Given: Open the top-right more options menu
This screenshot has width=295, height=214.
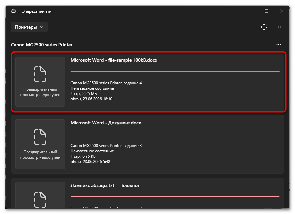Looking at the screenshot, I should (x=279, y=27).
